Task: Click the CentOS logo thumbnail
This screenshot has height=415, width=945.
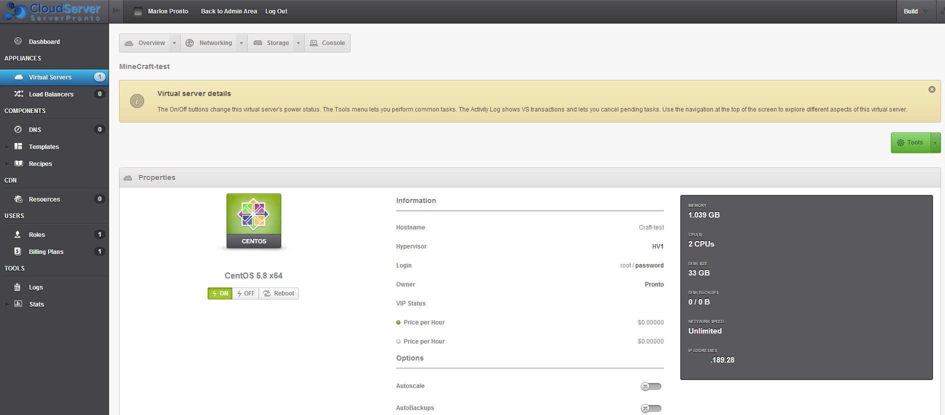Action: tap(254, 220)
